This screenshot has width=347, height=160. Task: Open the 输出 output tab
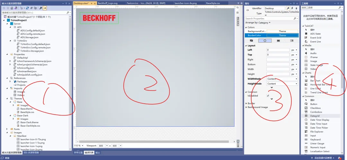pos(98,153)
